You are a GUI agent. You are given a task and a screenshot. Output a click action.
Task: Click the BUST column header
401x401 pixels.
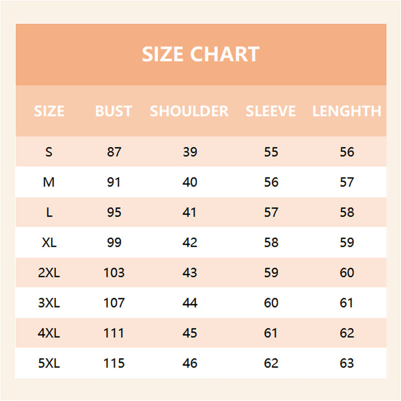[x=114, y=111]
